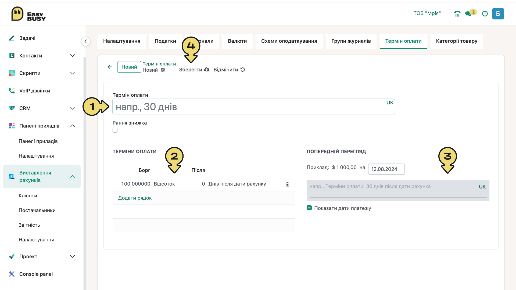This screenshot has height=290, width=516.
Task: Click Відмінити to discard changes
Action: coord(229,70)
